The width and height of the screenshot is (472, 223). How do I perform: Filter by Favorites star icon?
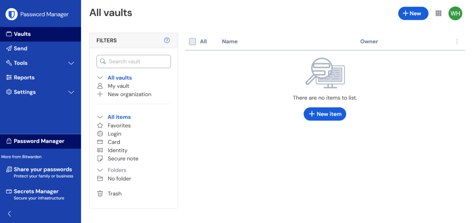pyautogui.click(x=100, y=125)
